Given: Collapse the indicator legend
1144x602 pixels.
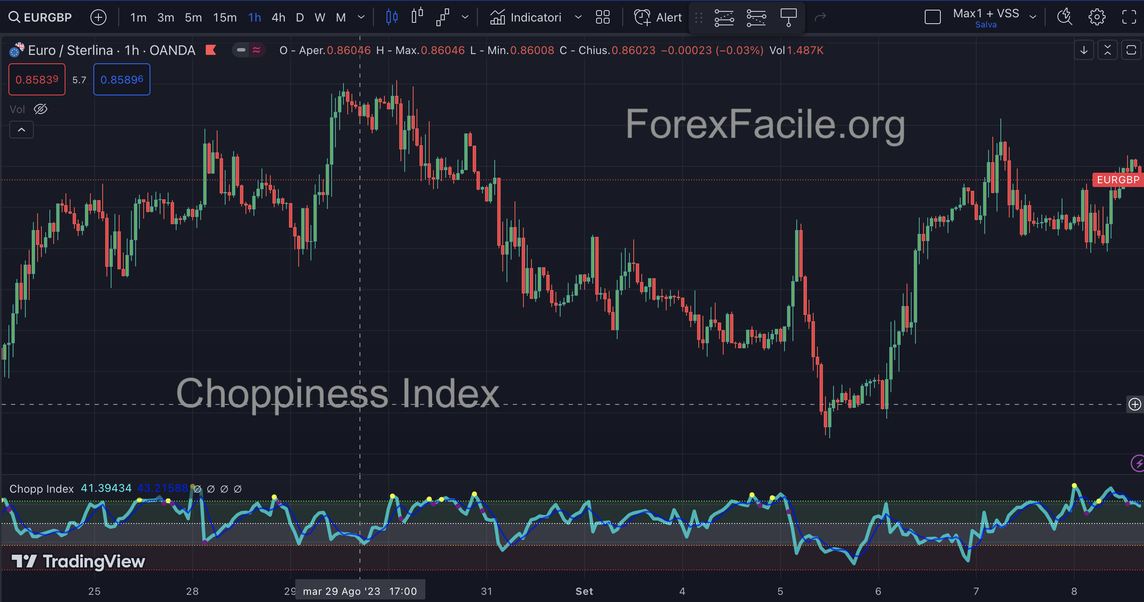Looking at the screenshot, I should tap(21, 130).
